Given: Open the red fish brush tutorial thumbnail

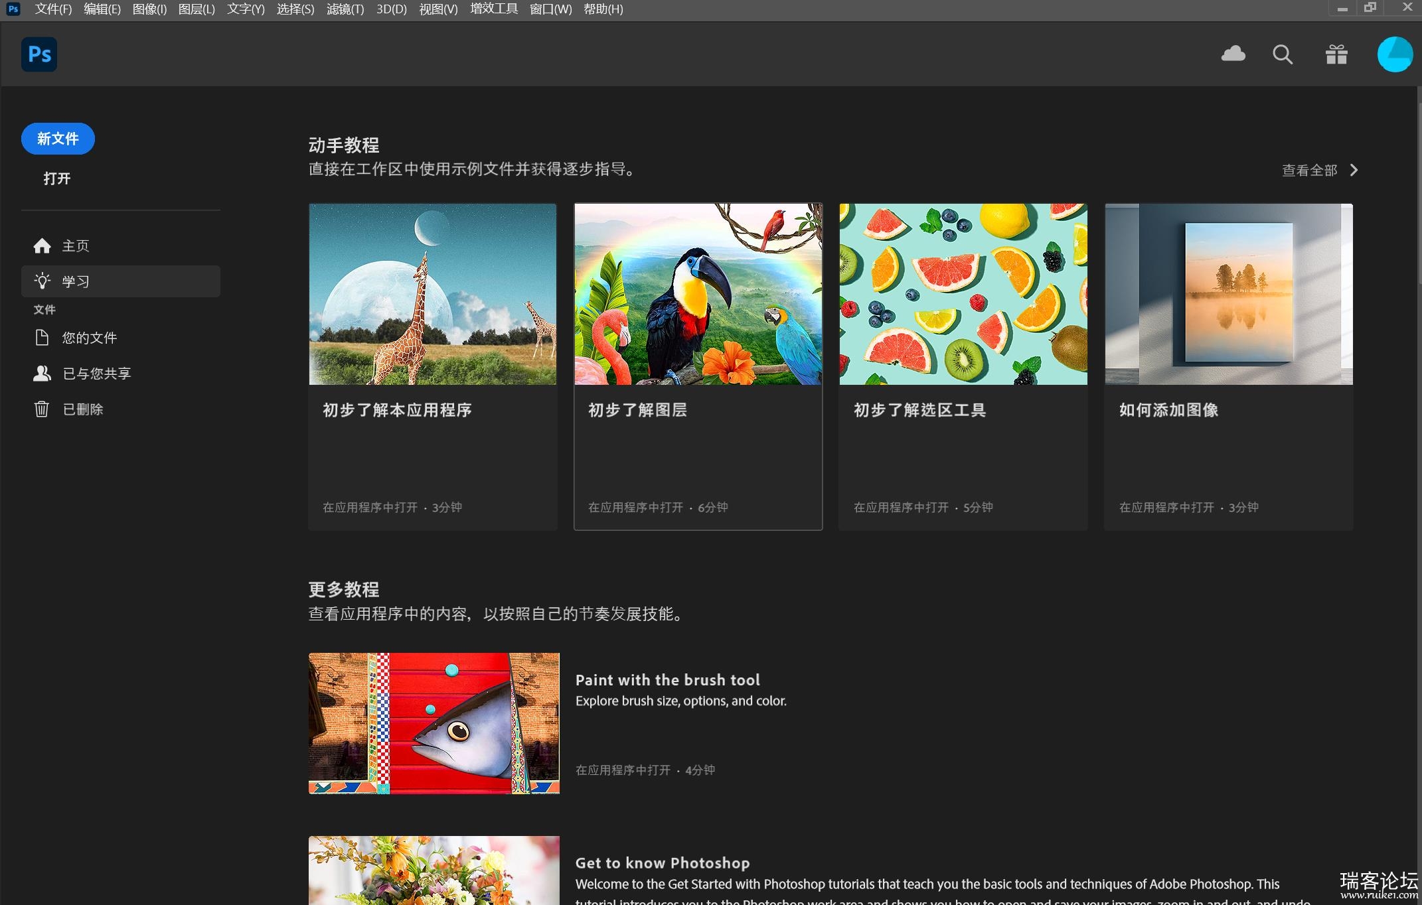Looking at the screenshot, I should (x=434, y=723).
